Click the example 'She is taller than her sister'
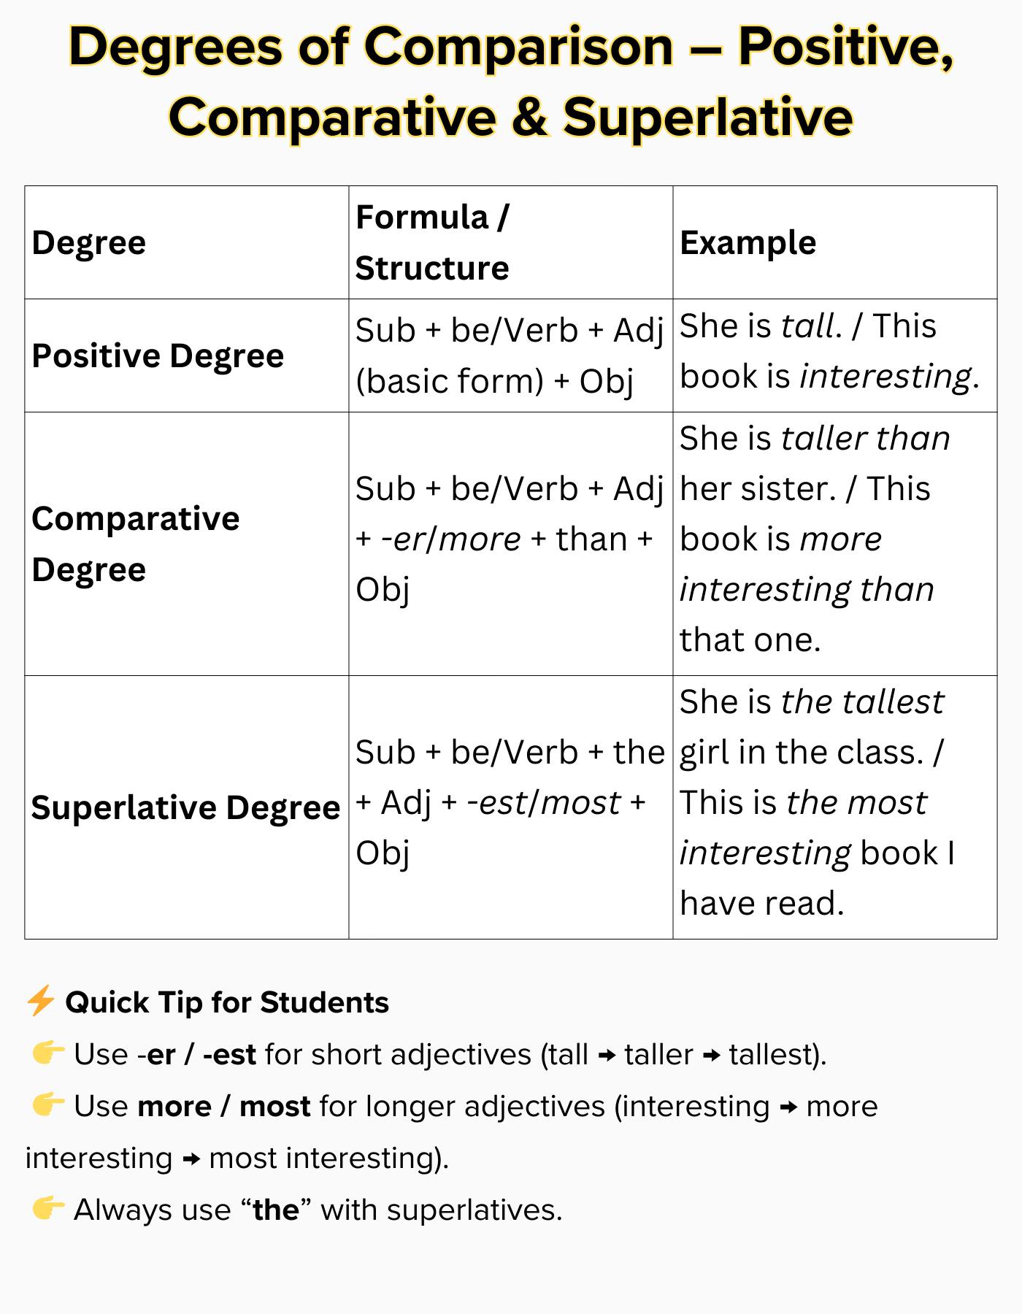Screen dimensions: 1022x1314 (815, 463)
